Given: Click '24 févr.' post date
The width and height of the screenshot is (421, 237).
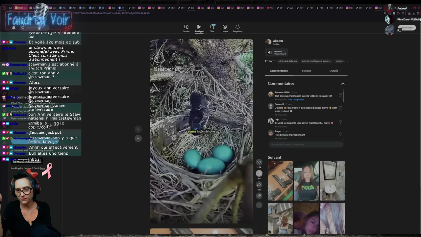Looking at the screenshot, I should tap(277, 44).
